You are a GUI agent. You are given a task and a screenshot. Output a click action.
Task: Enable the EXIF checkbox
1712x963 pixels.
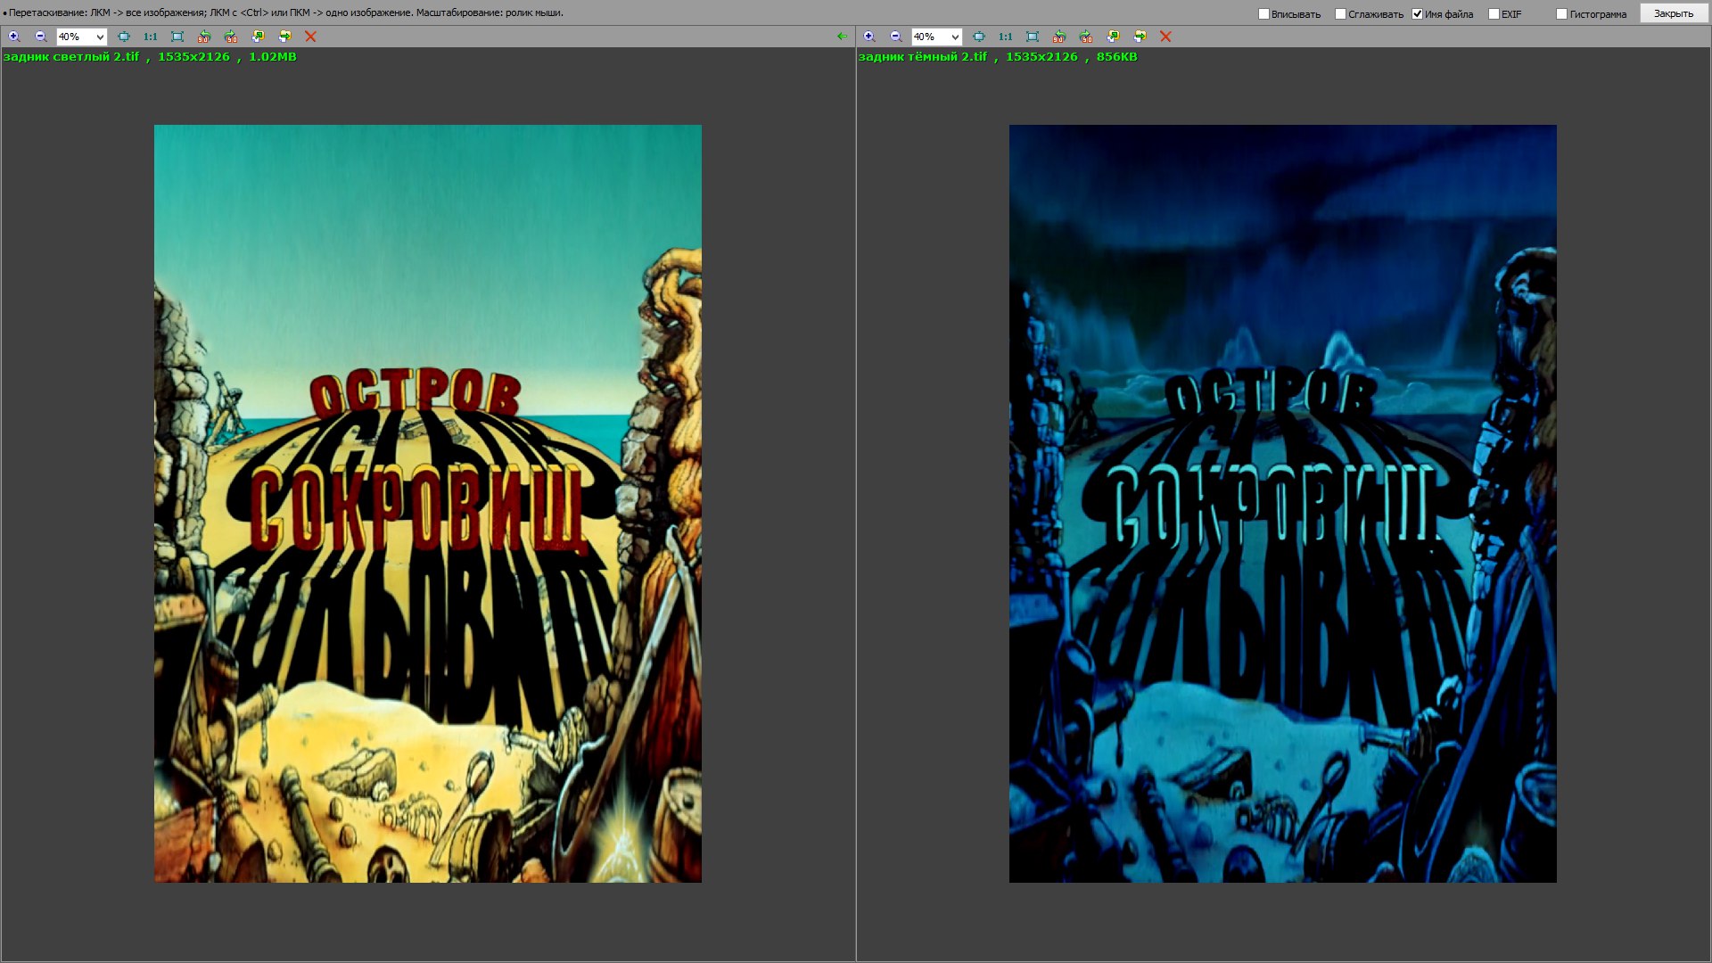click(x=1494, y=14)
